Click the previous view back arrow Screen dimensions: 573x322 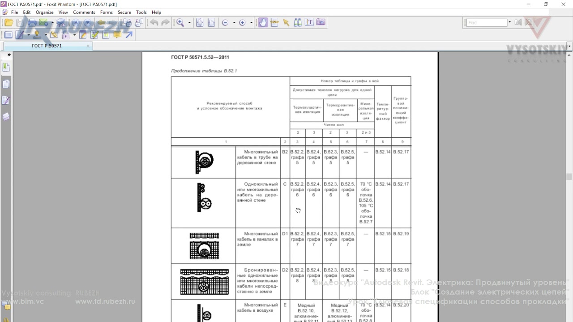click(101, 22)
